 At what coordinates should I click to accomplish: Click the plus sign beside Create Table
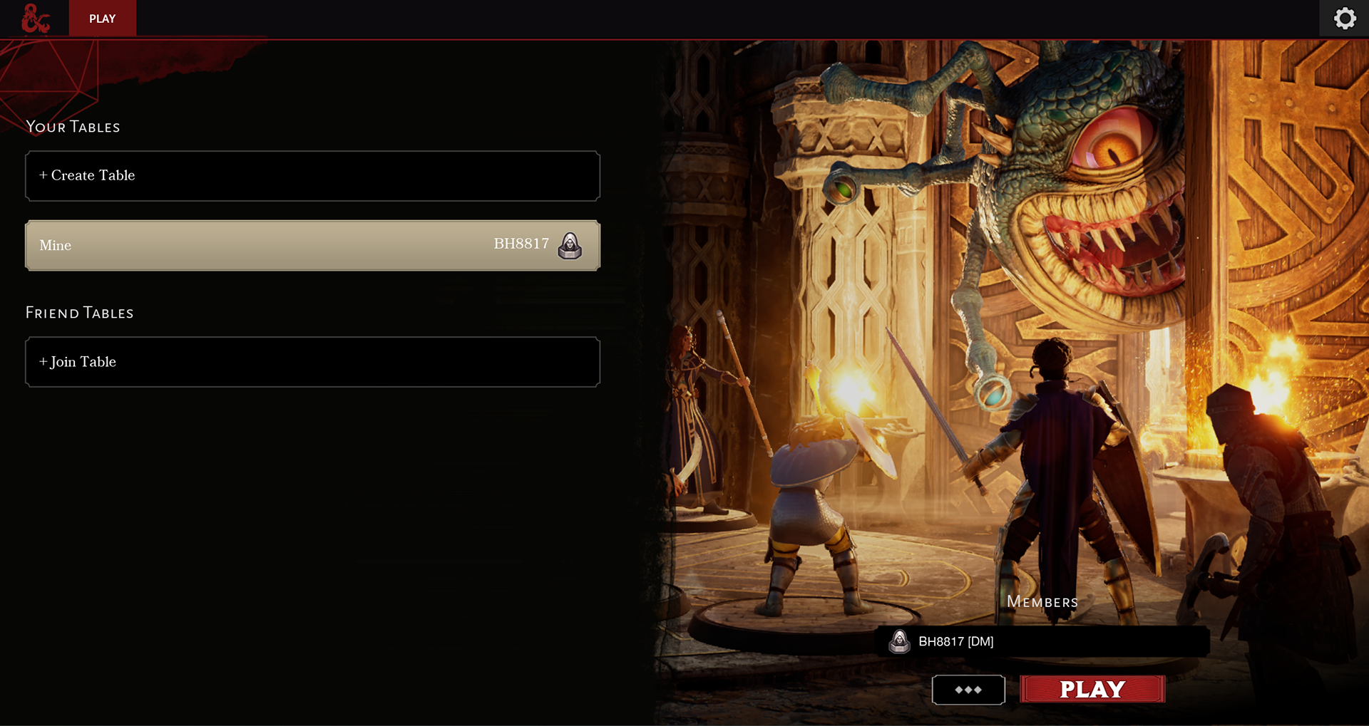43,175
